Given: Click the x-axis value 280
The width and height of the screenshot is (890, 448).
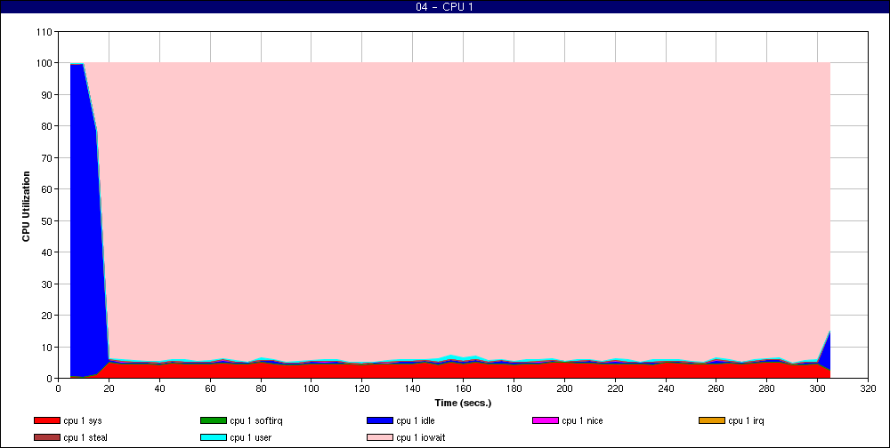Looking at the screenshot, I should click(x=767, y=388).
